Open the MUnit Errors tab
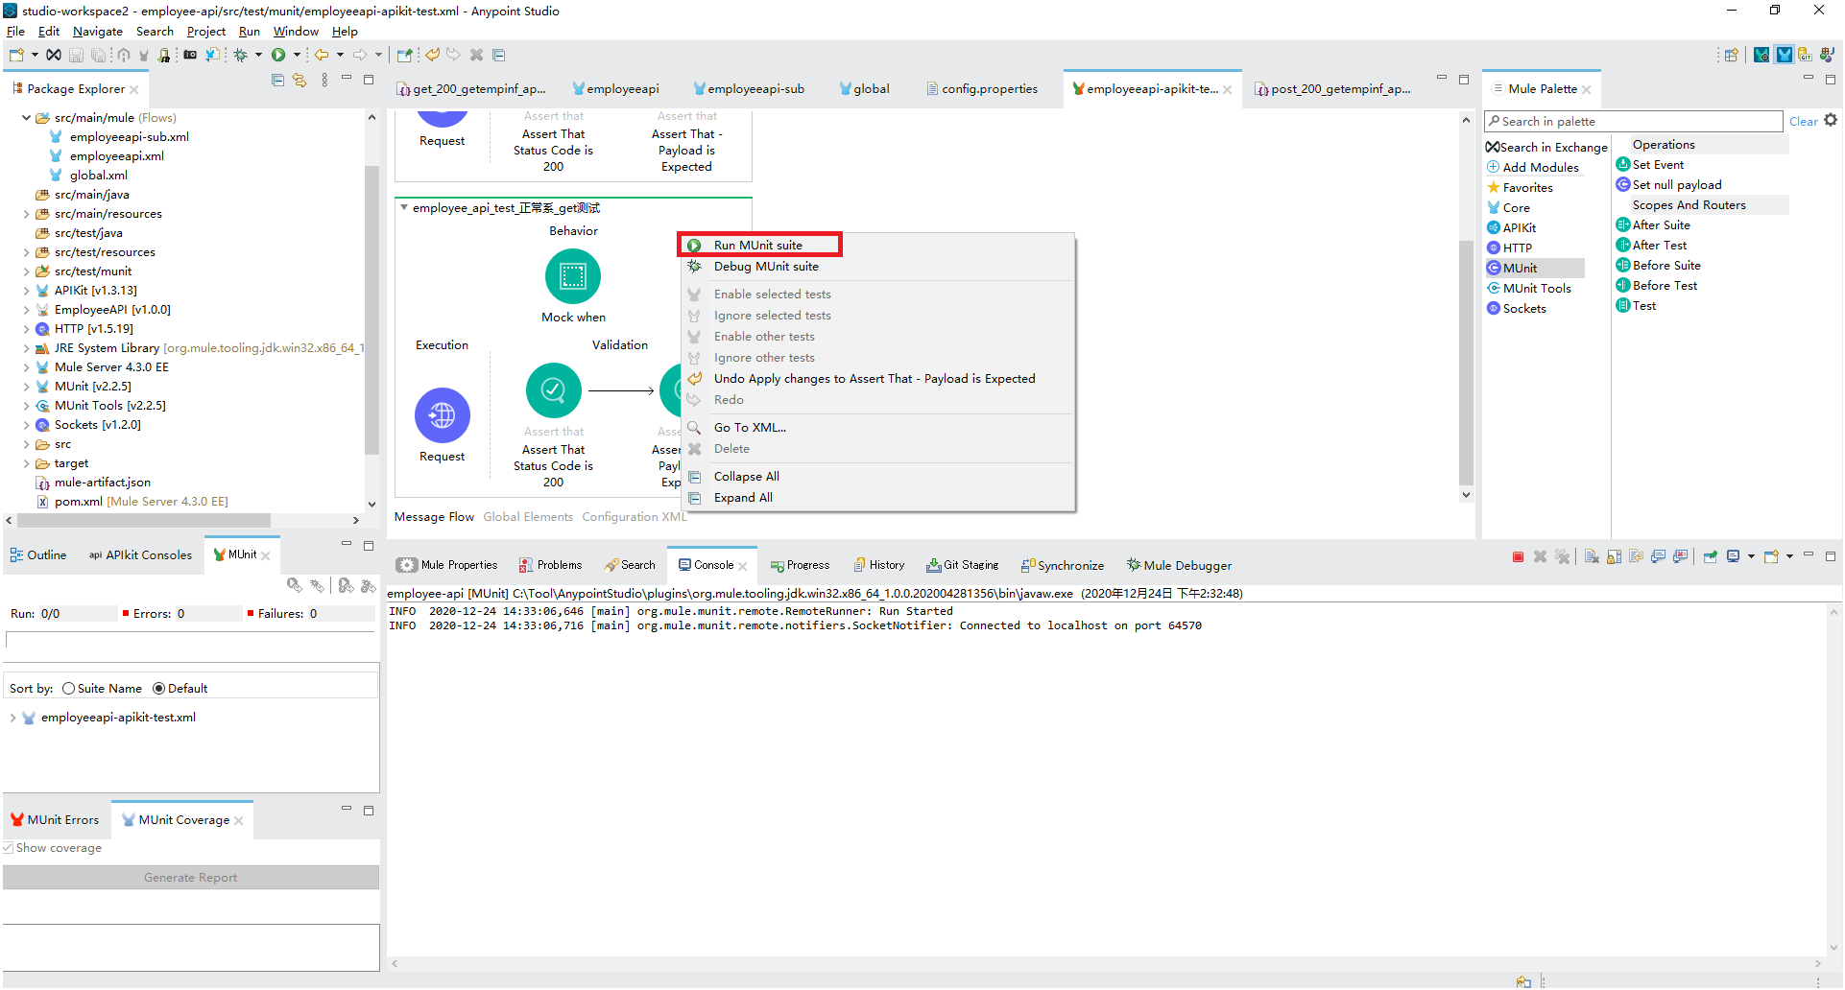 pos(55,819)
